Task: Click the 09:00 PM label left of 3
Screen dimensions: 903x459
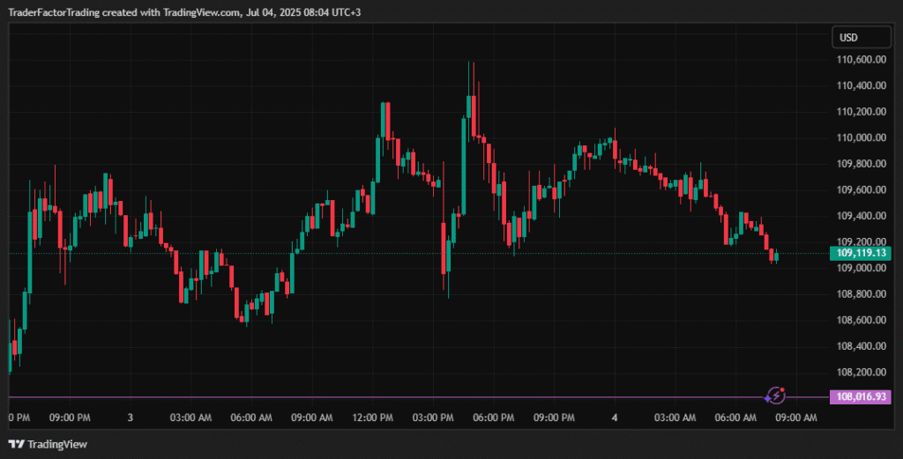Action: click(x=70, y=418)
